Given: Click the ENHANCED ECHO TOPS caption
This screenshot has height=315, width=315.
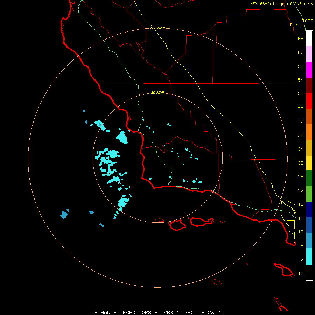Looking at the screenshot, I should click(x=123, y=313).
